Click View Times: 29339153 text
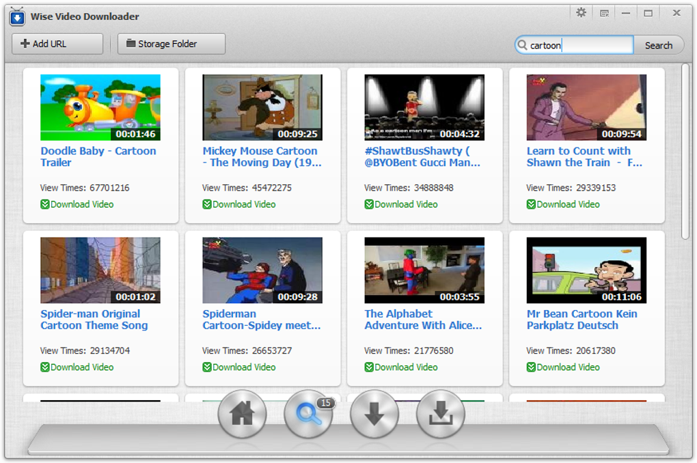The image size is (697, 463). (x=571, y=188)
